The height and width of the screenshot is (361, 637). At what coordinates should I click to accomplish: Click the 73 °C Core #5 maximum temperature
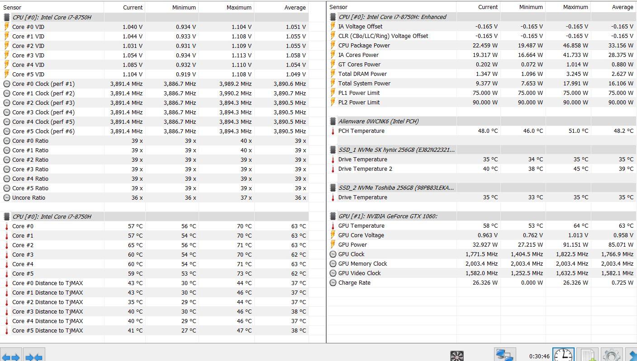pyautogui.click(x=244, y=273)
